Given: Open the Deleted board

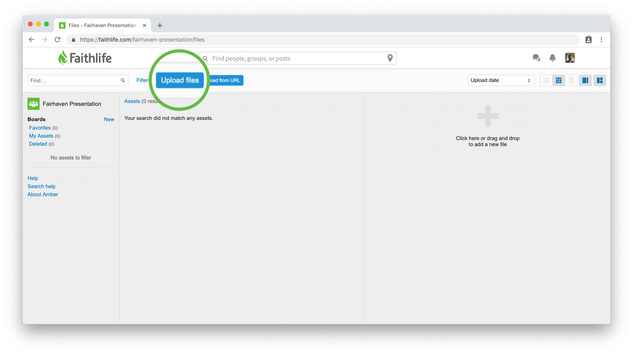Looking at the screenshot, I should (x=38, y=144).
